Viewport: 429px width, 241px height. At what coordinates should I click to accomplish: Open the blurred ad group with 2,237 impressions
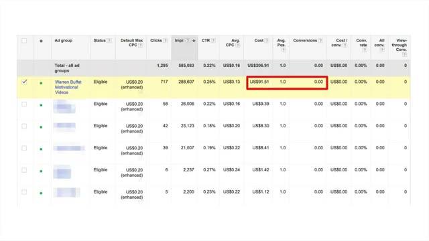(x=62, y=172)
